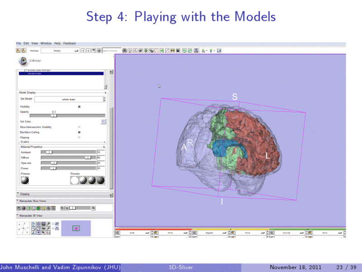Enable the Slice Intersections Visibility checkbox
This screenshot has width=362, height=272.
point(79,127)
